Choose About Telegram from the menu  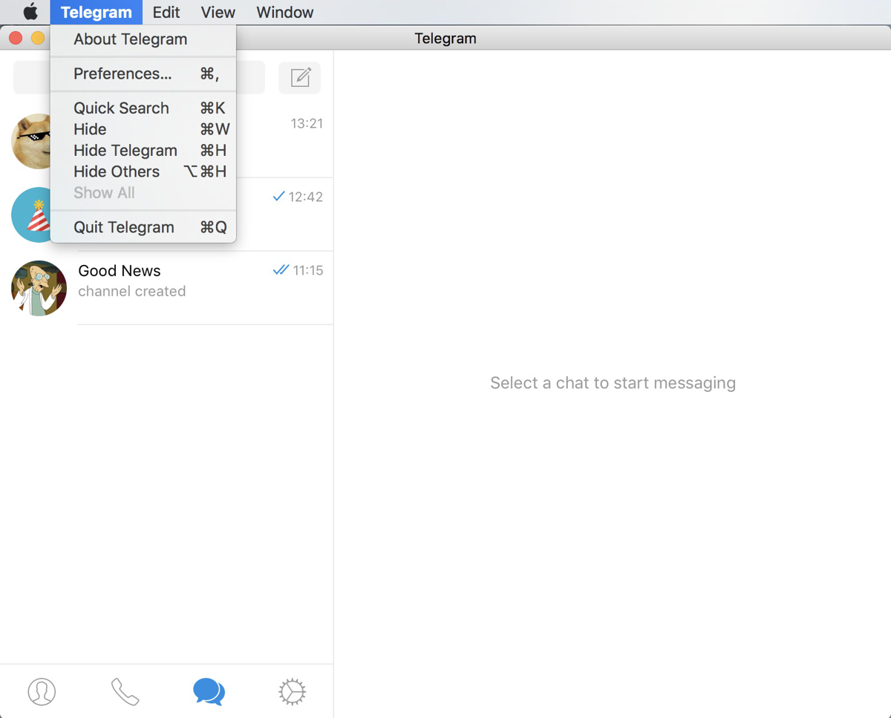[143, 39]
